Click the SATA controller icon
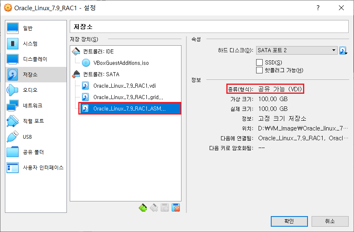Screen dimensions: 354x232 pyautogui.click(x=76, y=74)
